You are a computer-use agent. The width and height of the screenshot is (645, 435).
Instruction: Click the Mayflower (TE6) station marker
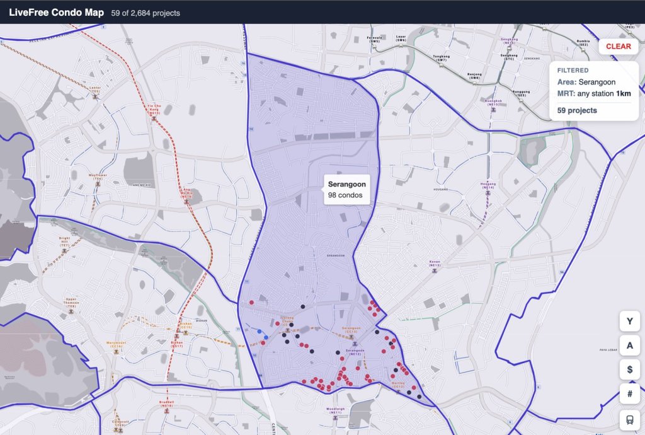tap(98, 184)
